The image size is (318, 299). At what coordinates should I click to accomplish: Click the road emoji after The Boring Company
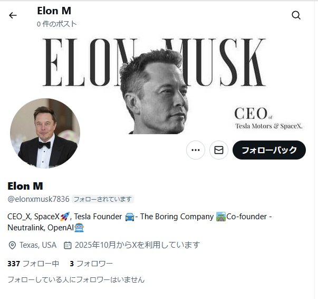tap(221, 217)
